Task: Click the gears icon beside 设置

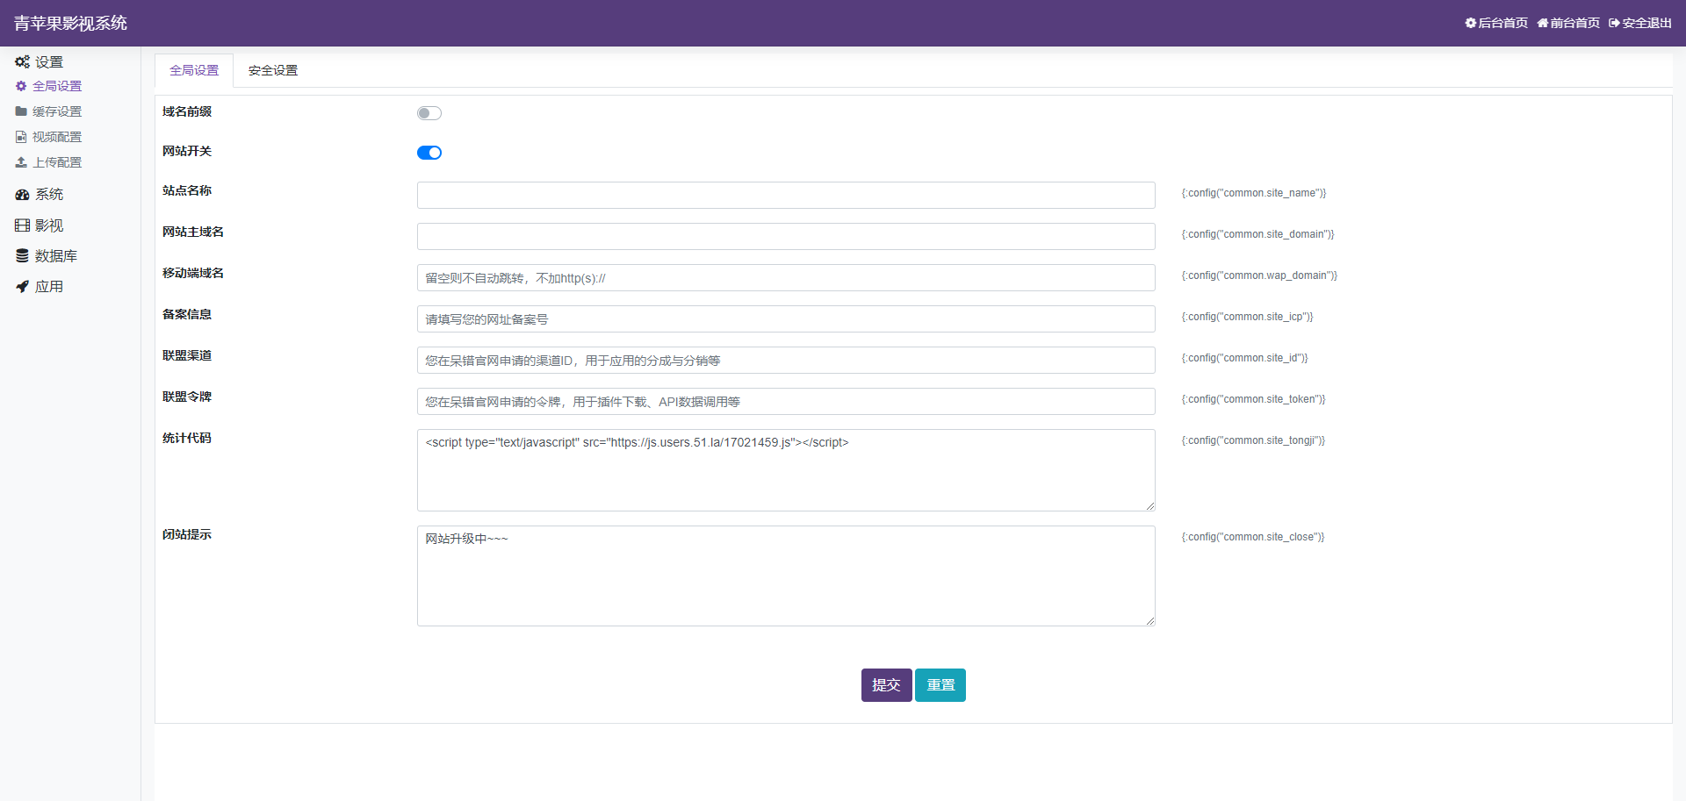Action: tap(22, 61)
